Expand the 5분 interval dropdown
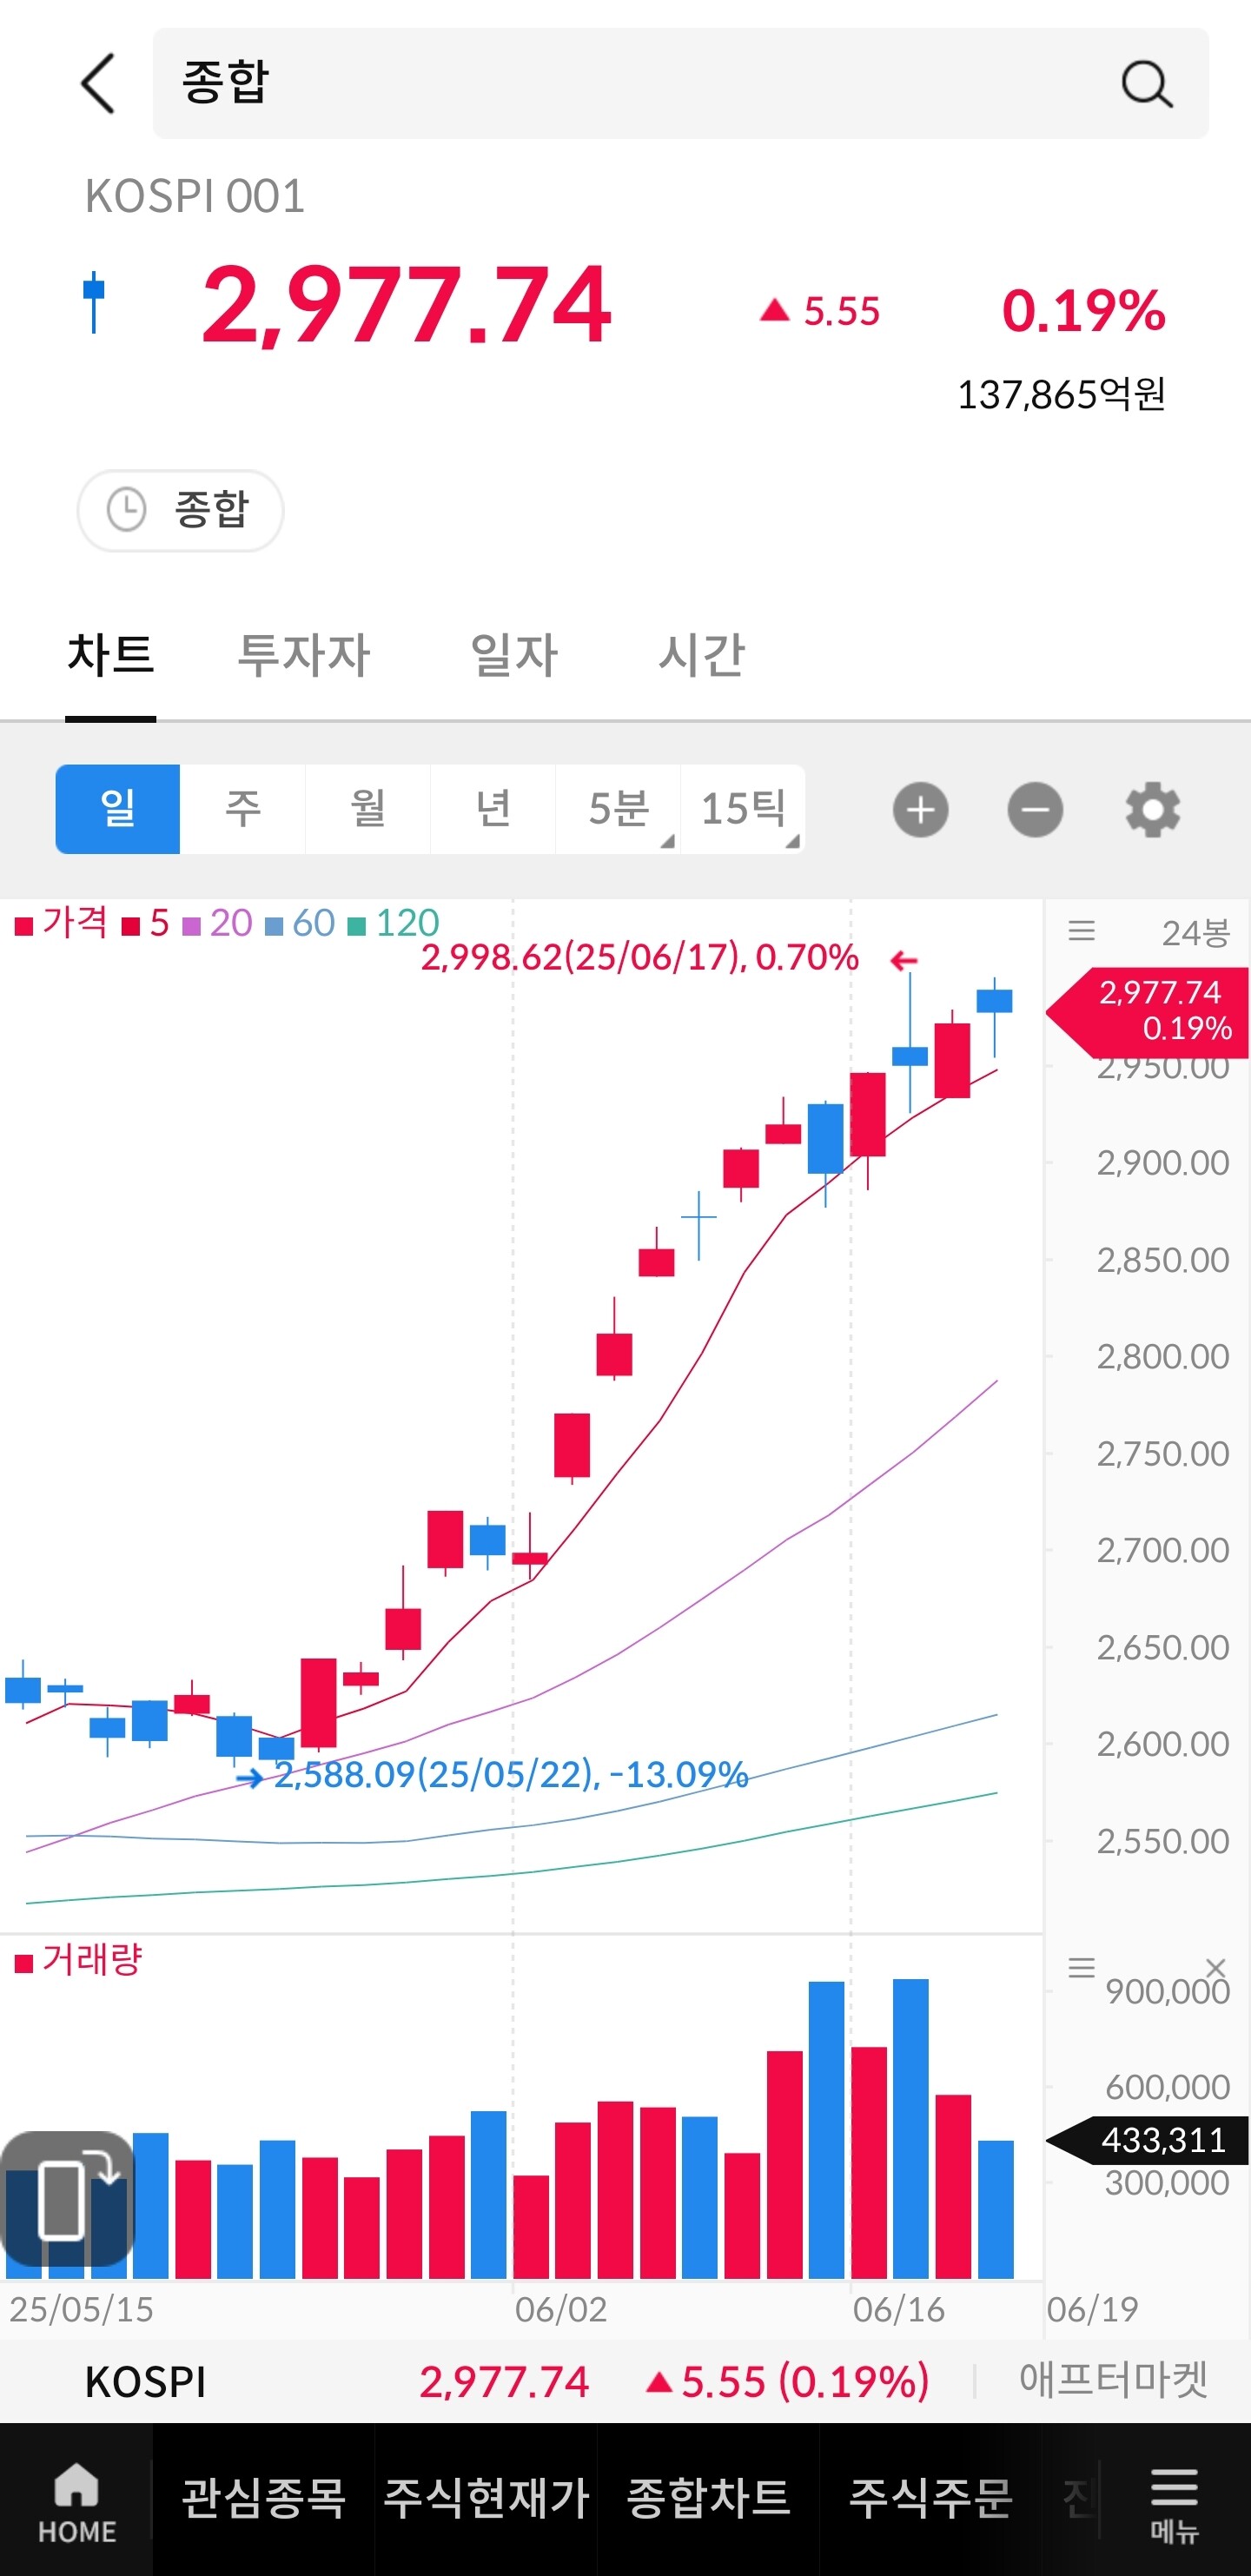 618,809
